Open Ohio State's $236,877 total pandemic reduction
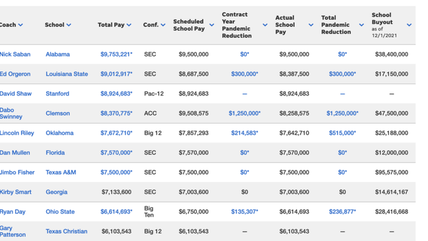 342,212
